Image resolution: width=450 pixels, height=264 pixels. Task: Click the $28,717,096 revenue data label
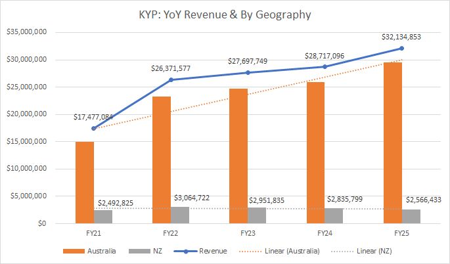[325, 56]
